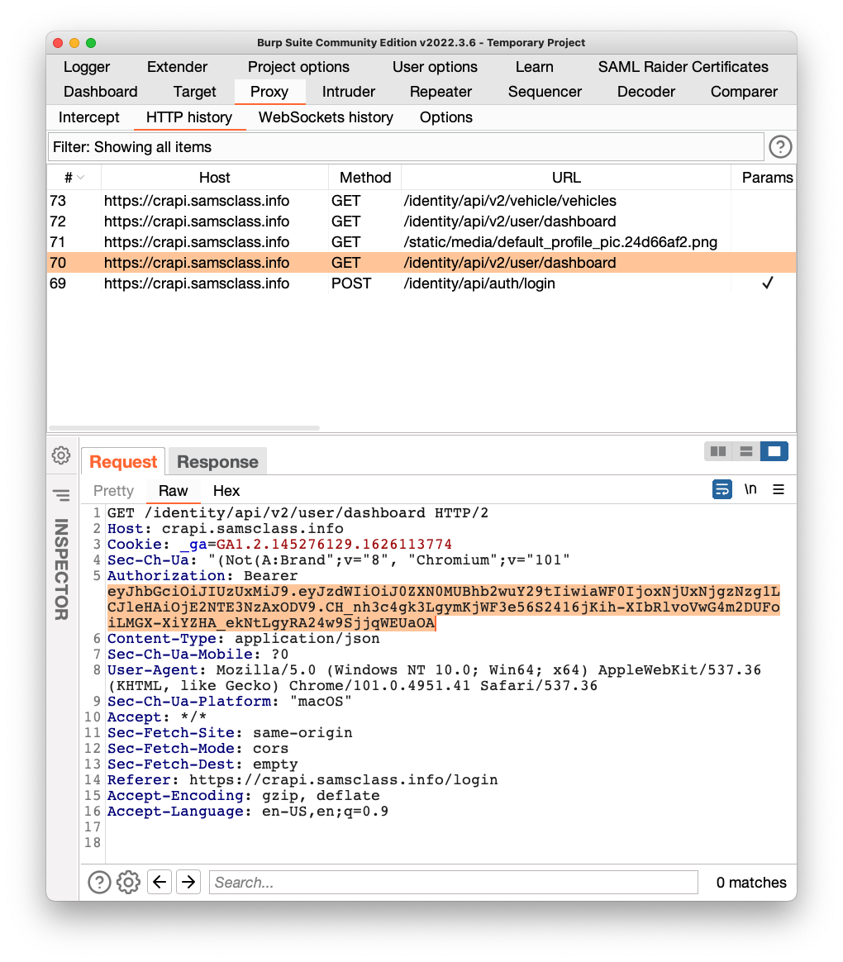Click the search input field

[454, 882]
